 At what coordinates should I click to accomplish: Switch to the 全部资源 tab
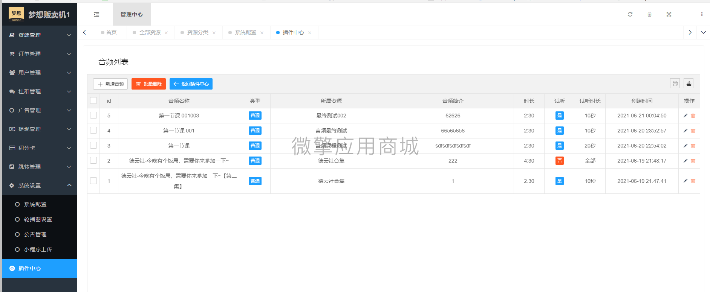point(150,33)
